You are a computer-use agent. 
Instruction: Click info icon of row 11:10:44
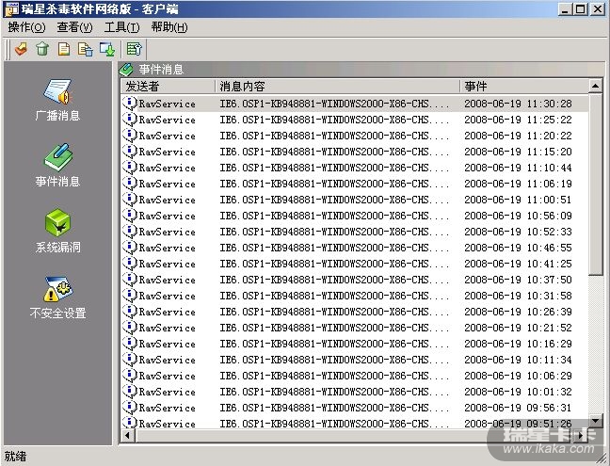pos(130,168)
